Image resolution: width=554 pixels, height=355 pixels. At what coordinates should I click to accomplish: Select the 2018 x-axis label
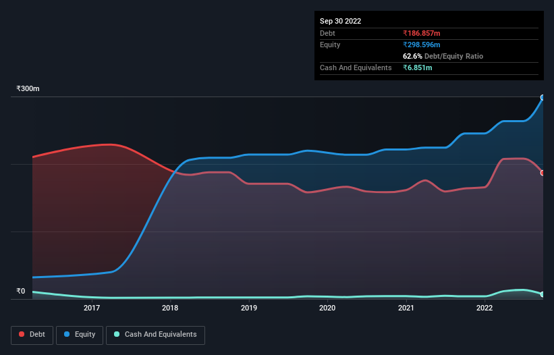point(170,308)
